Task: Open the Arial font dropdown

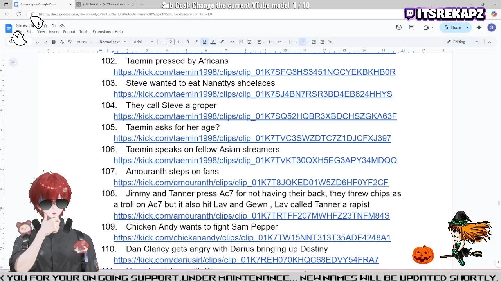Action: click(144, 42)
